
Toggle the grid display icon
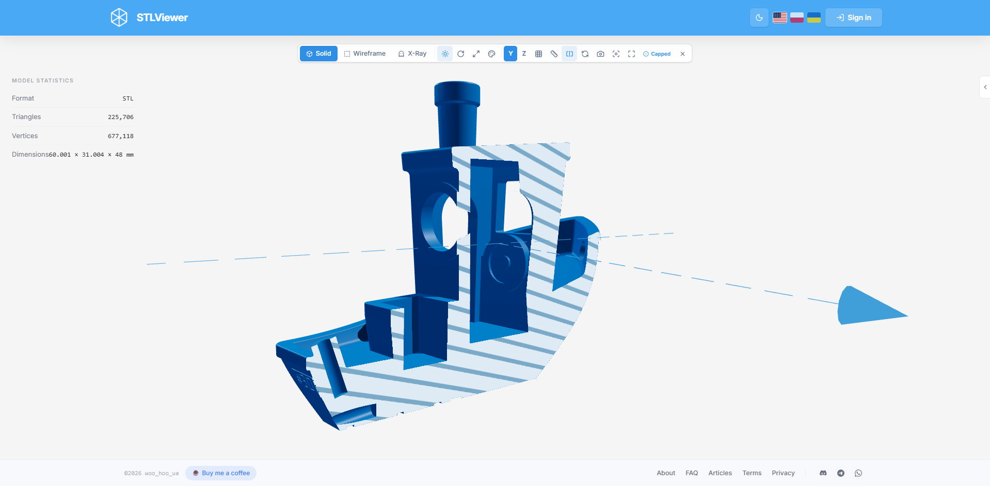pyautogui.click(x=538, y=54)
